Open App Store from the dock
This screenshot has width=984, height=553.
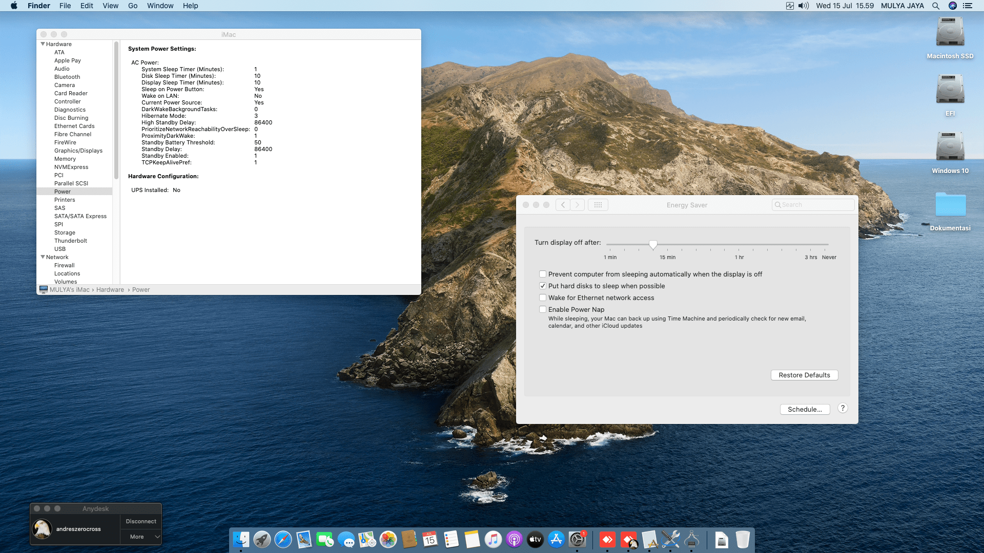tap(556, 539)
